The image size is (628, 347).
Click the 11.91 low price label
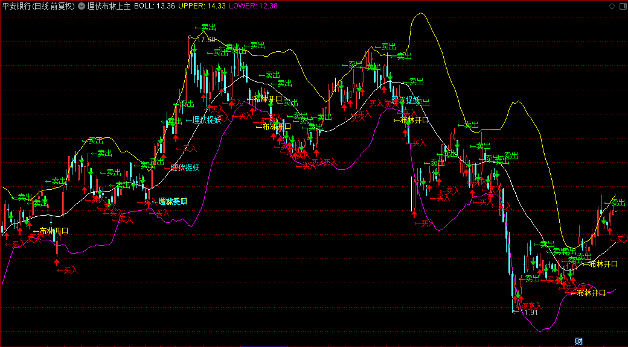click(529, 313)
